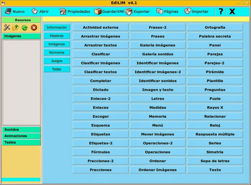The width and height of the screenshot is (251, 185).
Task: Click the Panel button
Action: [215, 45]
